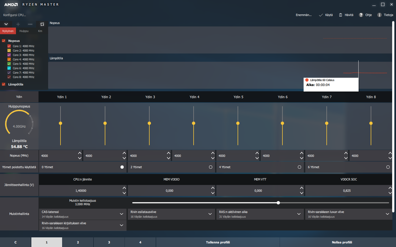Image resolution: width=396 pixels, height=247 pixels.
Task: Click the Muistin kellotaajuus slider handle
Action: click(278, 203)
